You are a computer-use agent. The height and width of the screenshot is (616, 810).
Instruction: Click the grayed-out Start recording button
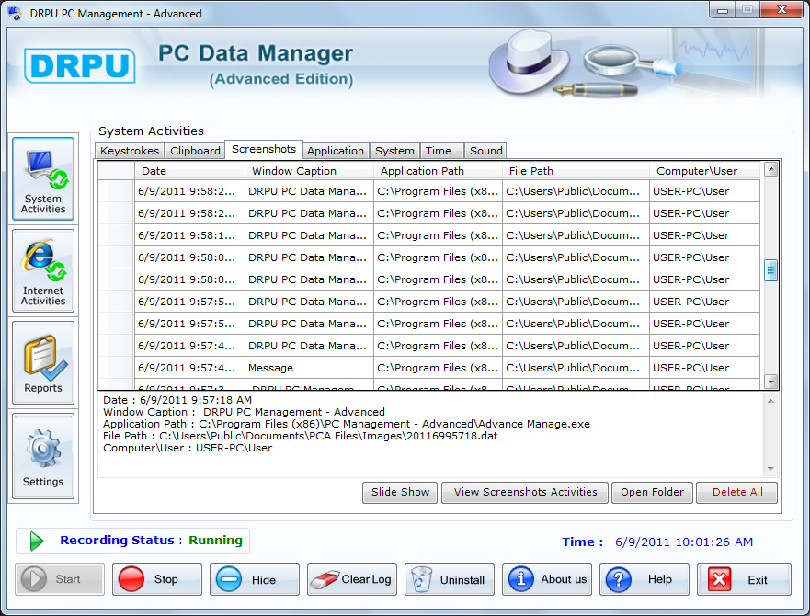pyautogui.click(x=60, y=579)
